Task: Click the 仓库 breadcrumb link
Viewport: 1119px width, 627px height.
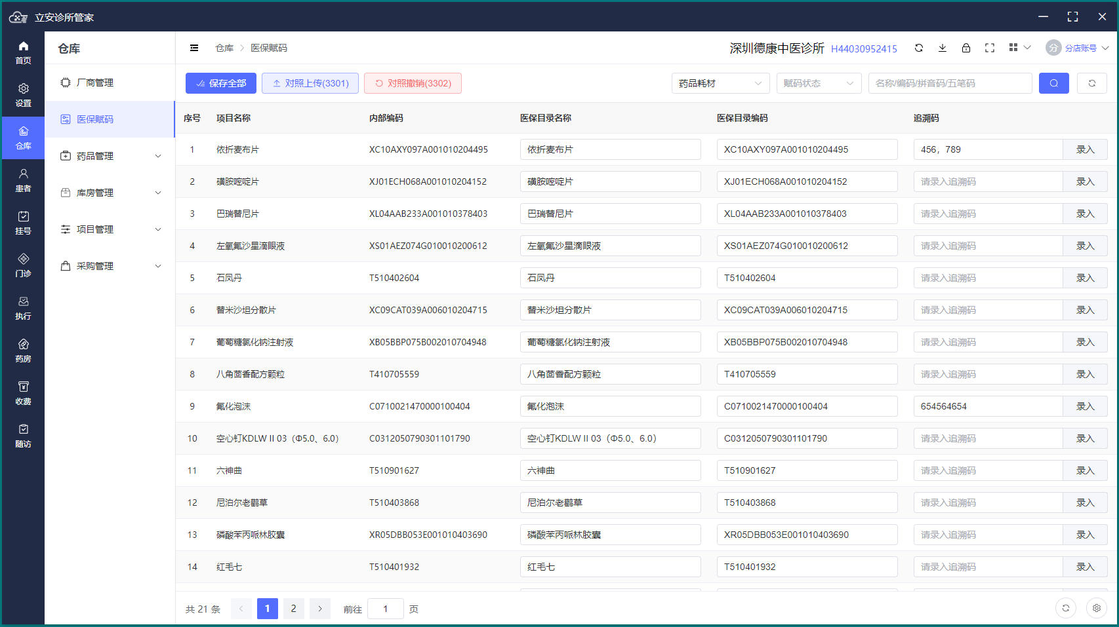Action: coord(224,48)
